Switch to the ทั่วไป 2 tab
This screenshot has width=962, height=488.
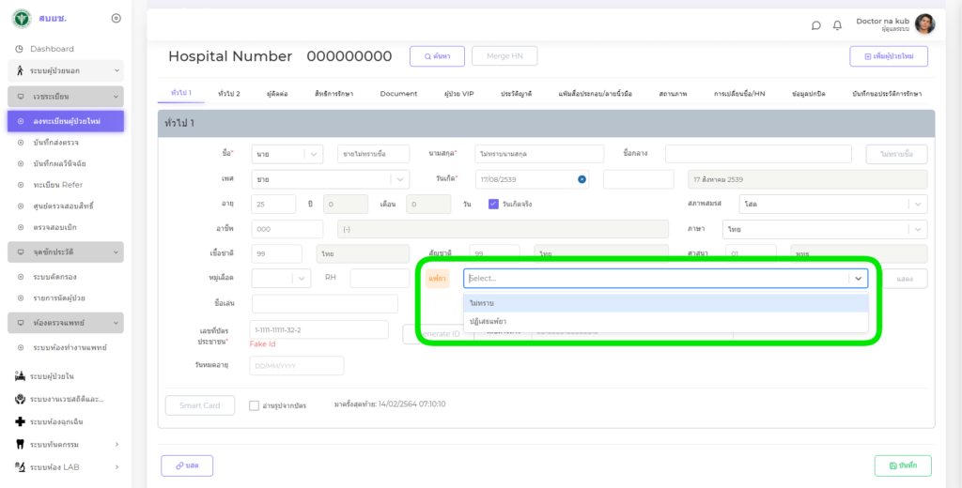[228, 94]
